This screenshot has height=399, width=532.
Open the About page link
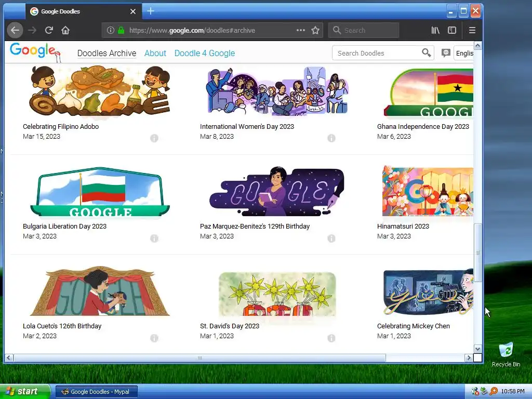[x=155, y=54]
